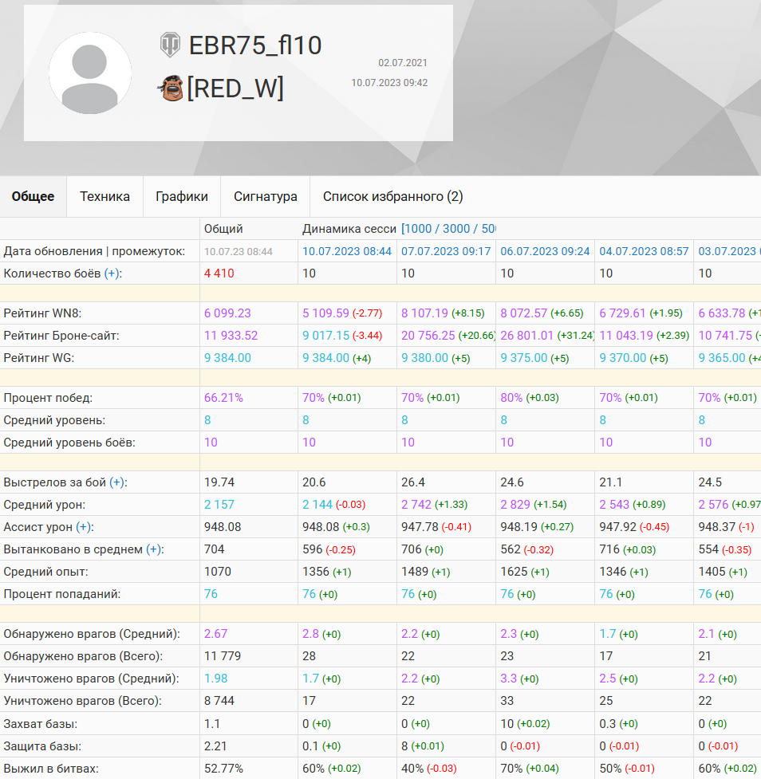The width and height of the screenshot is (761, 779).
Task: Open the 06.07.2023 09:24 session link
Action: click(545, 251)
